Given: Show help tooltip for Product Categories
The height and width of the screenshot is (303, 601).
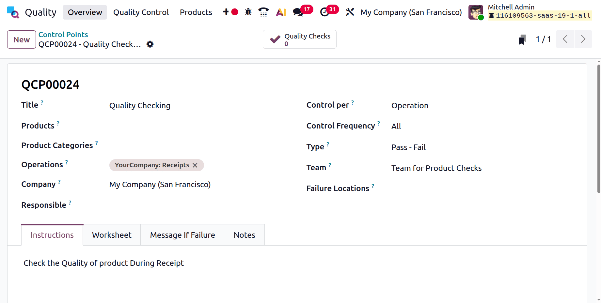Looking at the screenshot, I should 97,143.
